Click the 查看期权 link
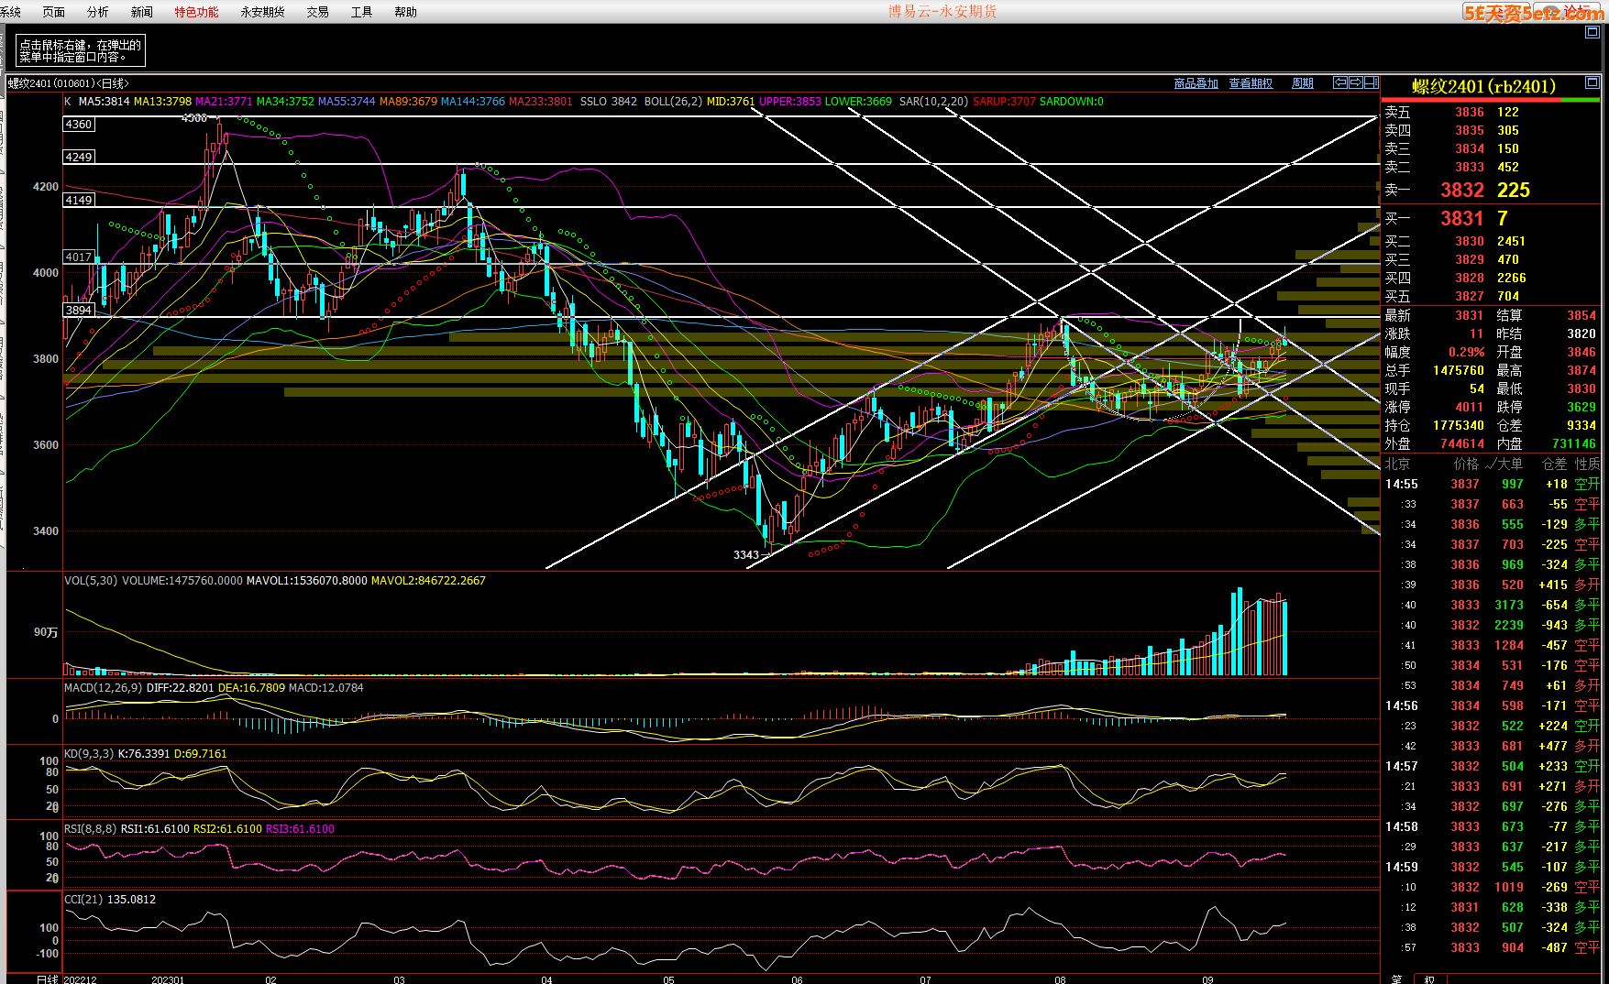Viewport: 1609px width, 984px height. 1251,83
